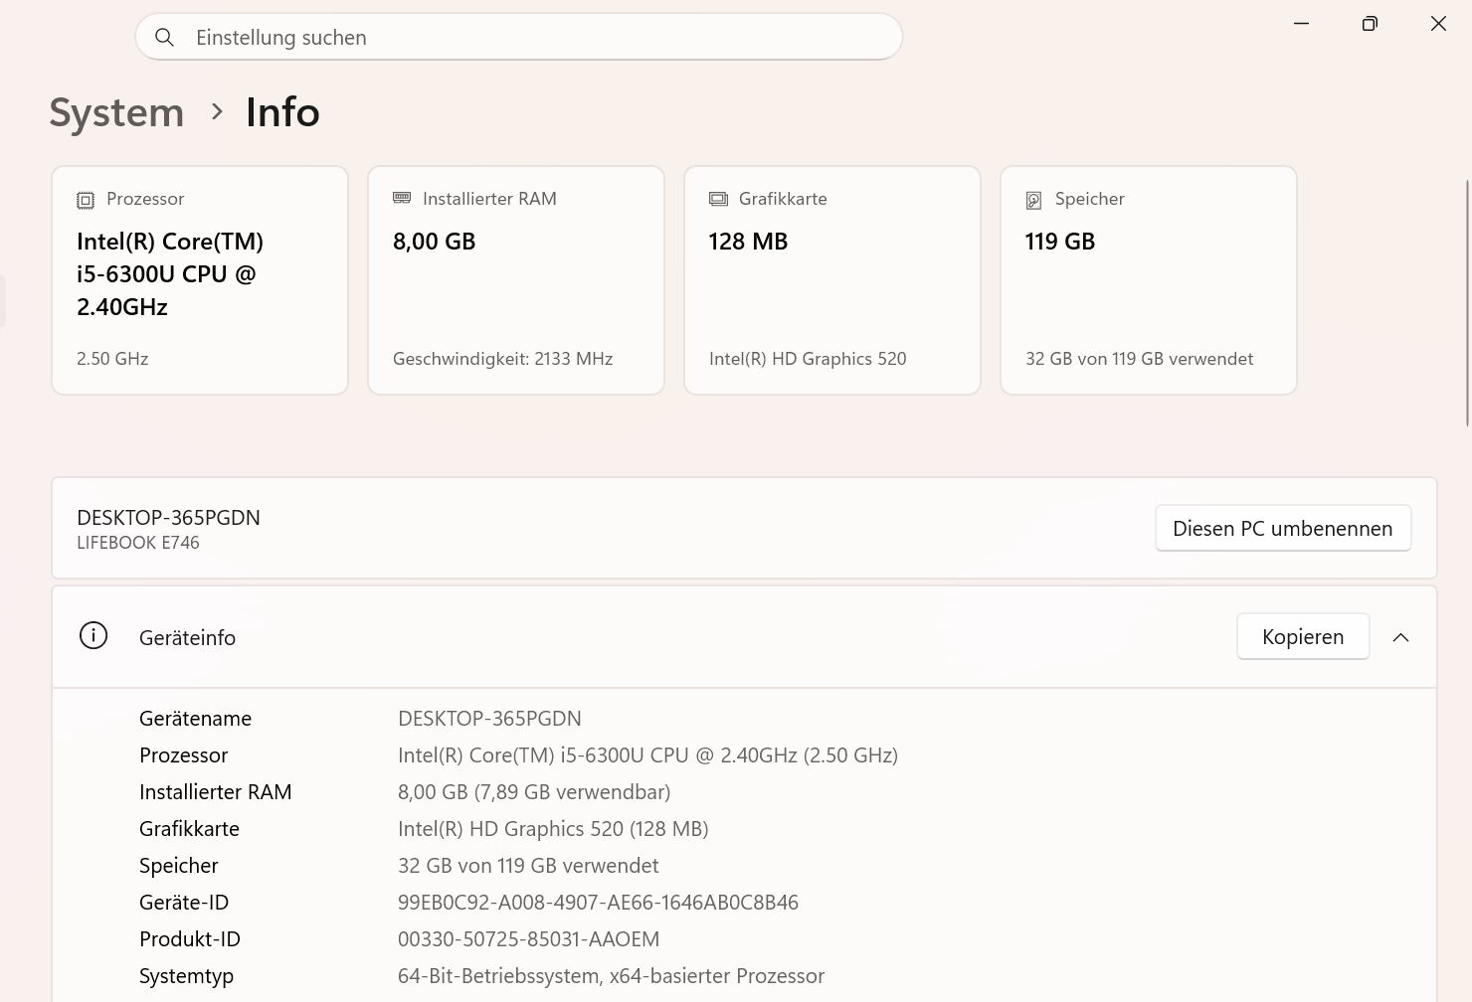Open the Grafikkarte 128 MB card
Screen dimensions: 1472x1002
coord(832,280)
